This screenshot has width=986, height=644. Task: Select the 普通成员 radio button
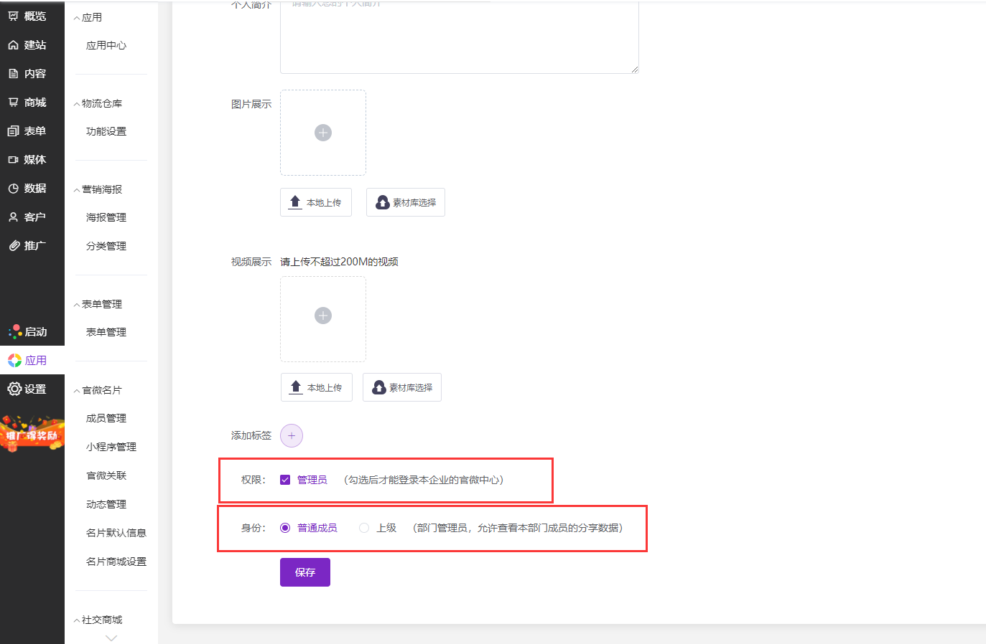click(285, 528)
